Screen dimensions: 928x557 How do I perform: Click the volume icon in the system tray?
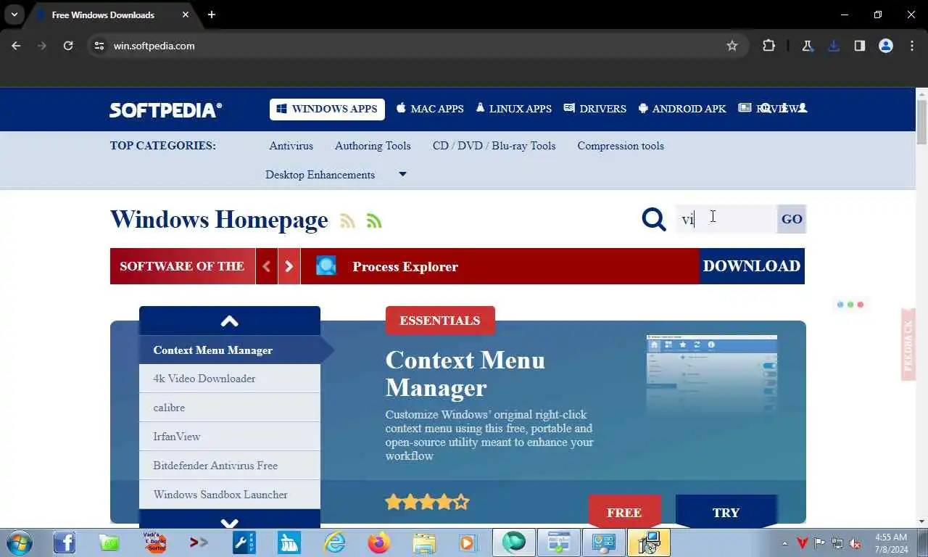(855, 543)
